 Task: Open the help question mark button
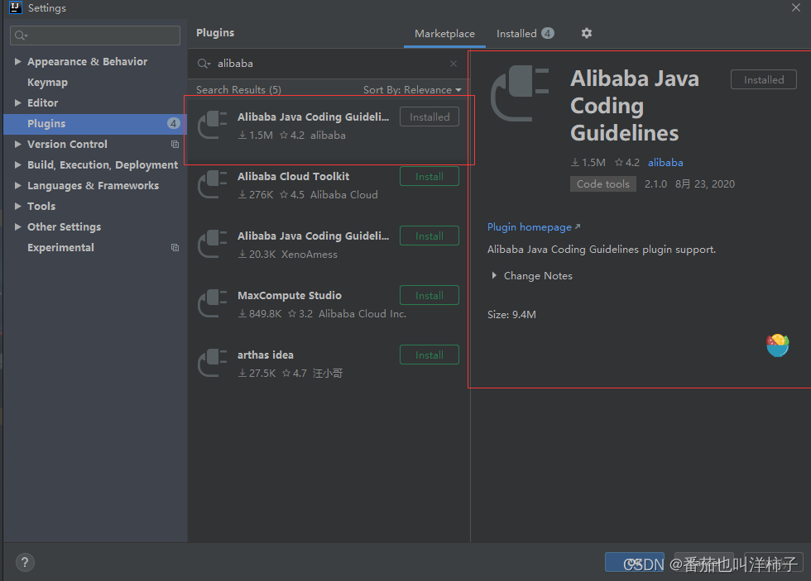pyautogui.click(x=25, y=563)
